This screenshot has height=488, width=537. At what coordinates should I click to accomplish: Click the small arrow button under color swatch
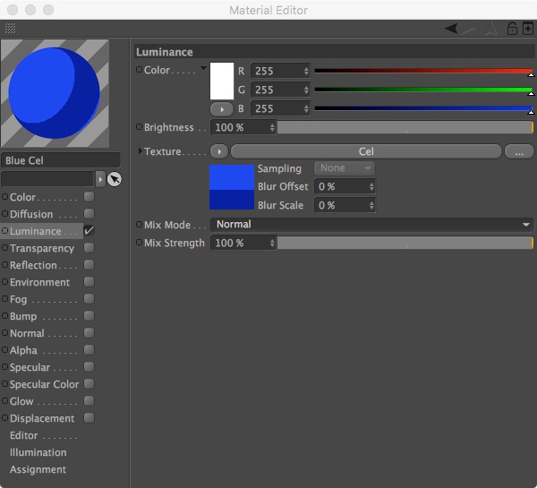coord(221,108)
